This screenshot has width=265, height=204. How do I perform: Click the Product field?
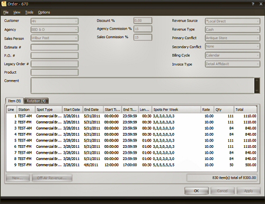point(55,72)
